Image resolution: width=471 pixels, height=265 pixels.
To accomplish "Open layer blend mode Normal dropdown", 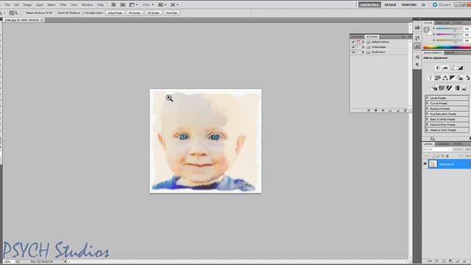I will click(437, 149).
